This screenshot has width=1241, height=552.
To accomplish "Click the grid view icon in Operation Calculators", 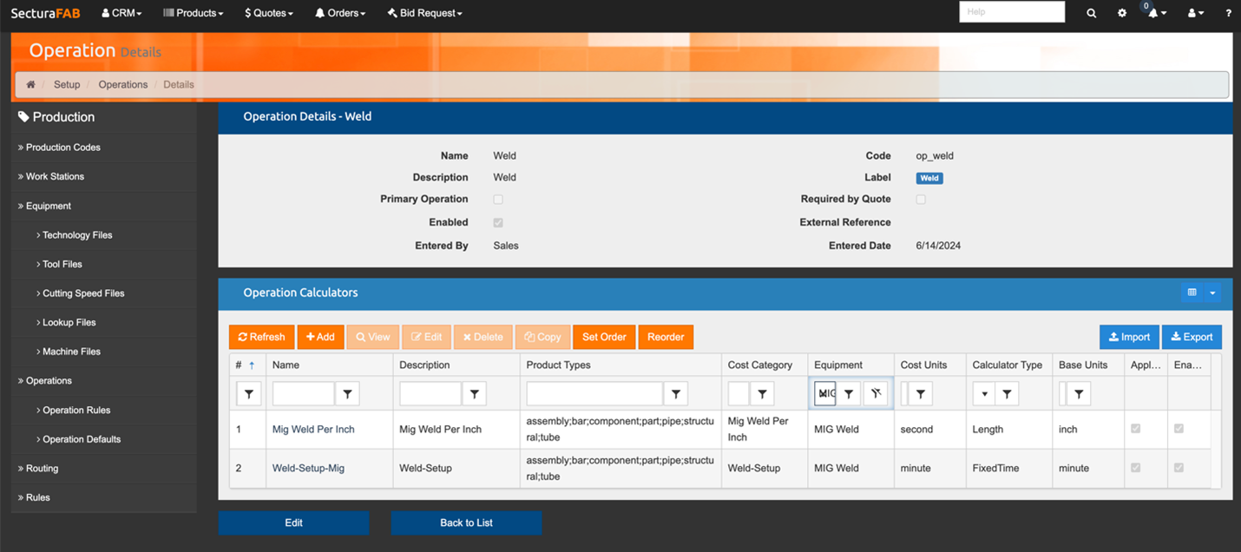I will click(1192, 292).
